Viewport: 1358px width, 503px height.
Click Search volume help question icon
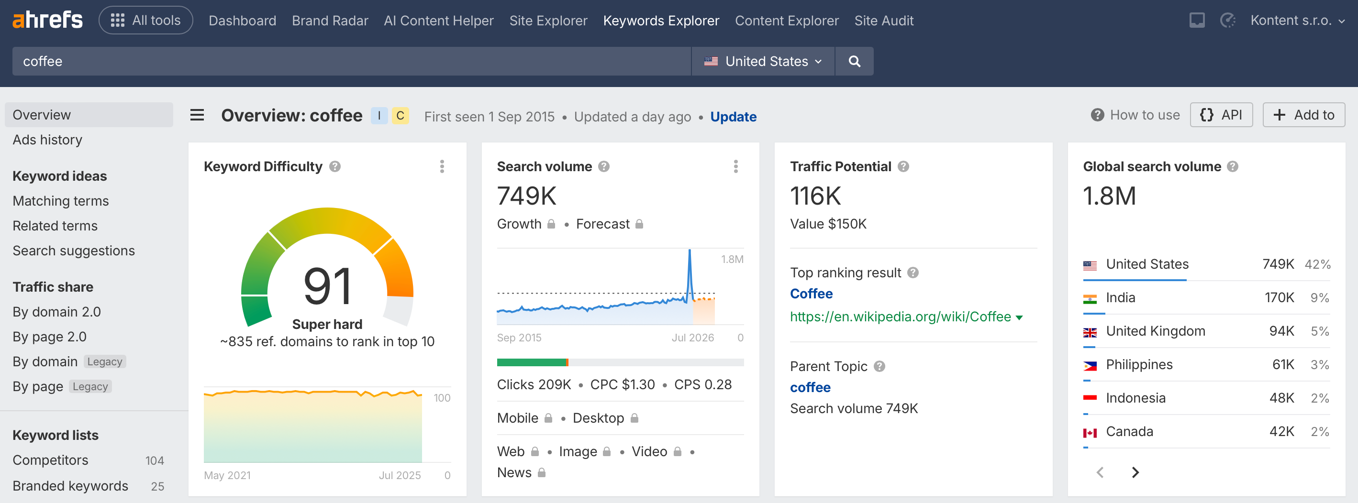[x=603, y=166]
